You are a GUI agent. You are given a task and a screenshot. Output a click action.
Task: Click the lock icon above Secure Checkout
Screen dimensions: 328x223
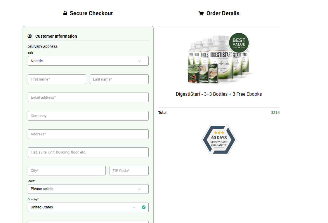click(x=65, y=13)
